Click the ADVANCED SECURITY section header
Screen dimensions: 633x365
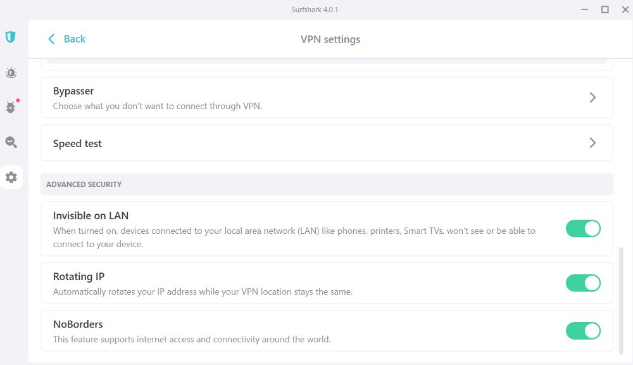pos(327,184)
